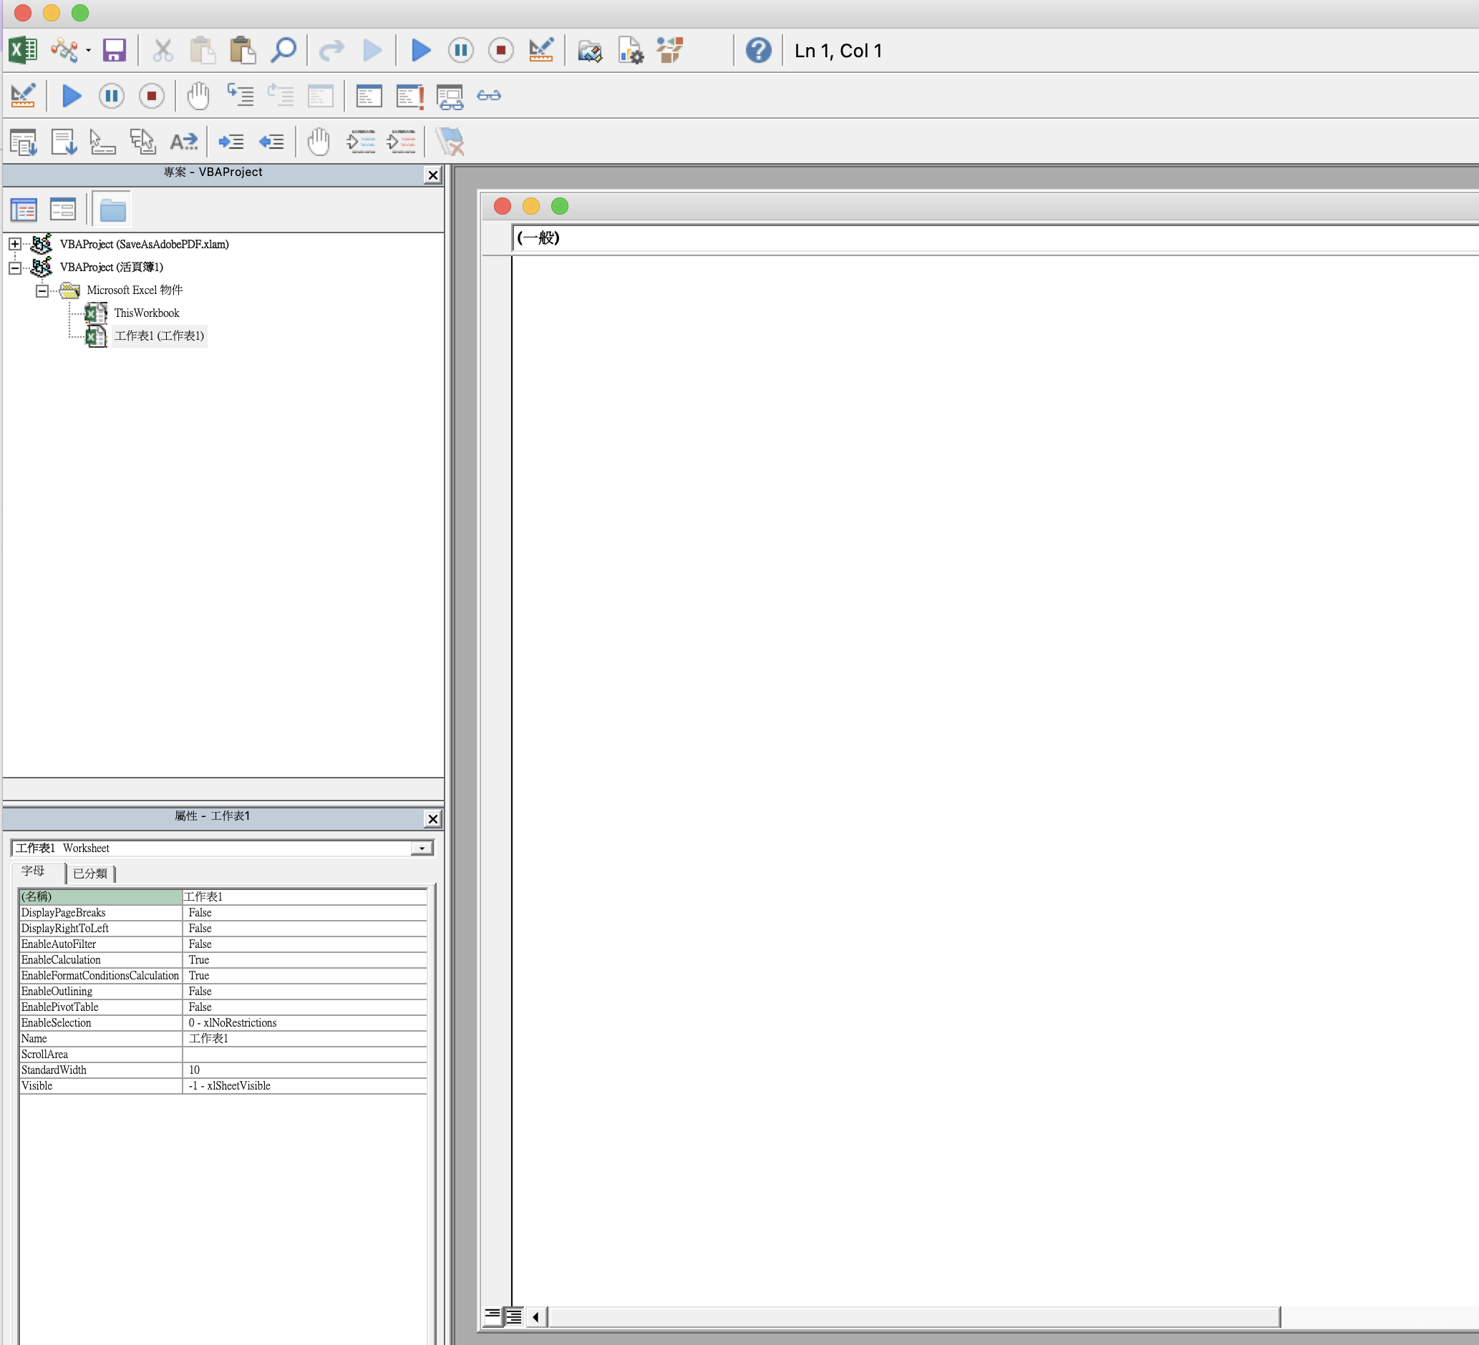The image size is (1479, 1345).
Task: Toggle breakpoint with hand icon in debug toolbar
Action: (198, 96)
